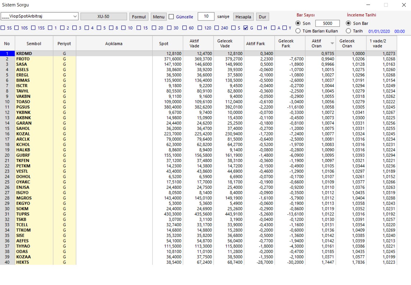This screenshot has height=285, width=411.
Task: Select the KOZAL symbol cell
Action: tap(34, 134)
